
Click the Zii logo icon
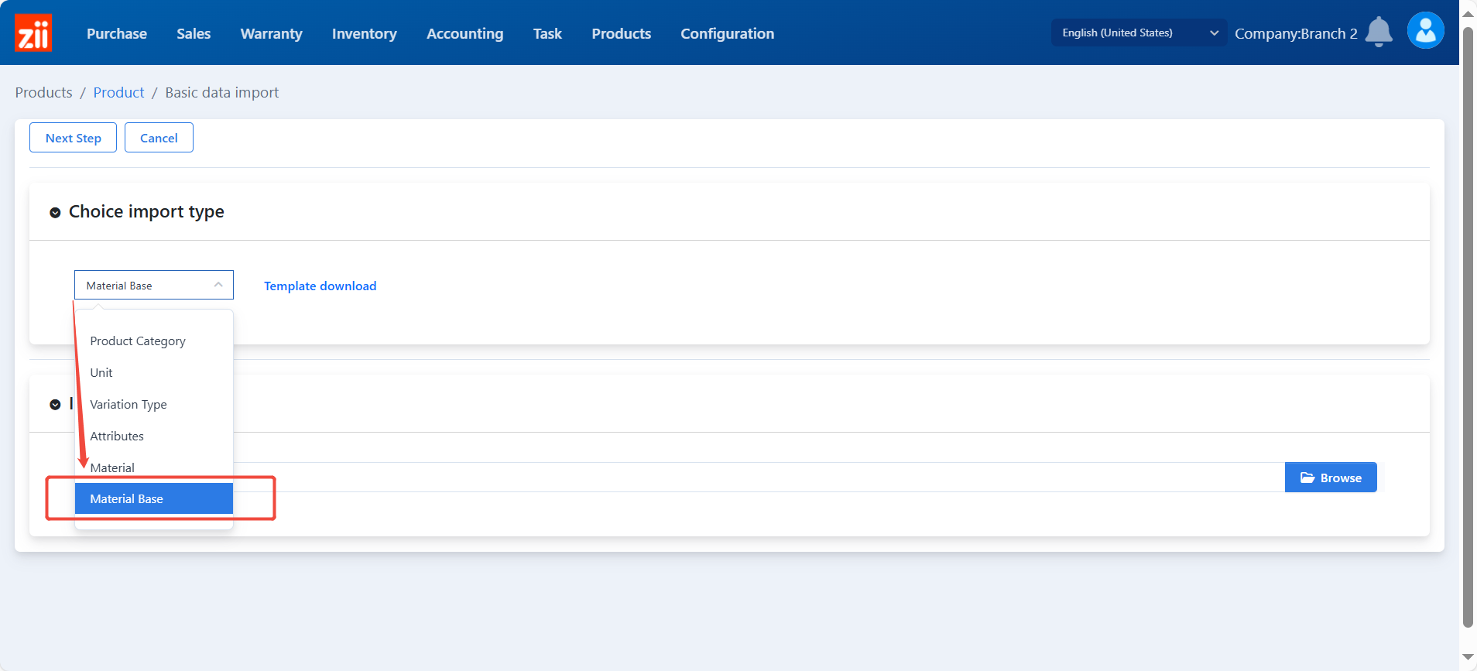33,33
